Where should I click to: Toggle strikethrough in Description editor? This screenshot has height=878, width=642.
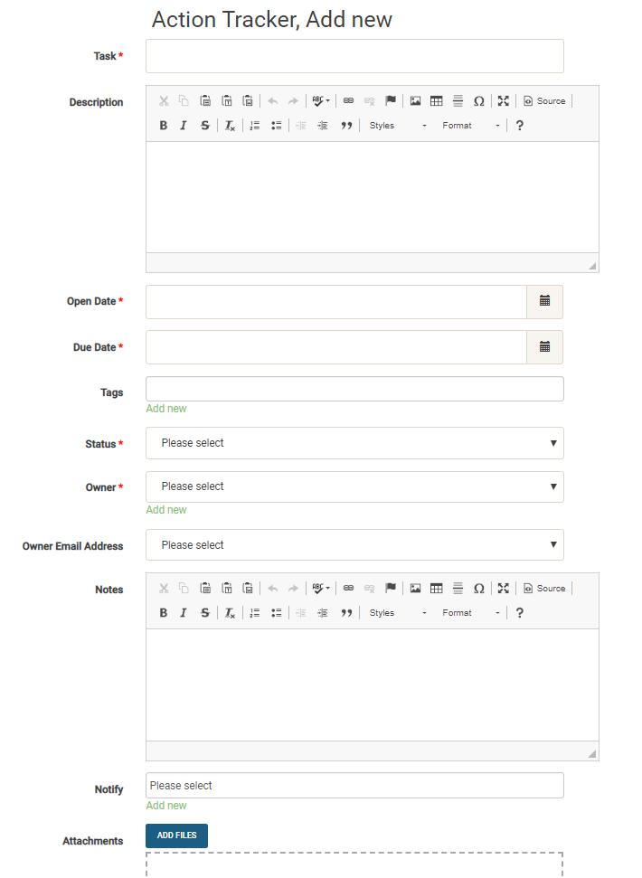pos(205,126)
